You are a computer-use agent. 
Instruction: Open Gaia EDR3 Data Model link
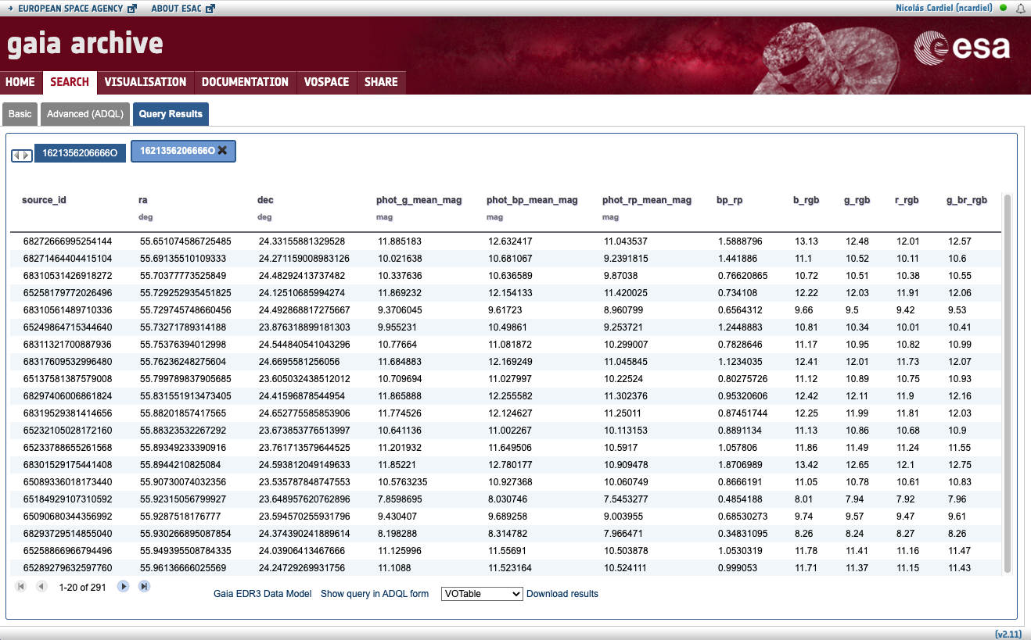tap(263, 594)
